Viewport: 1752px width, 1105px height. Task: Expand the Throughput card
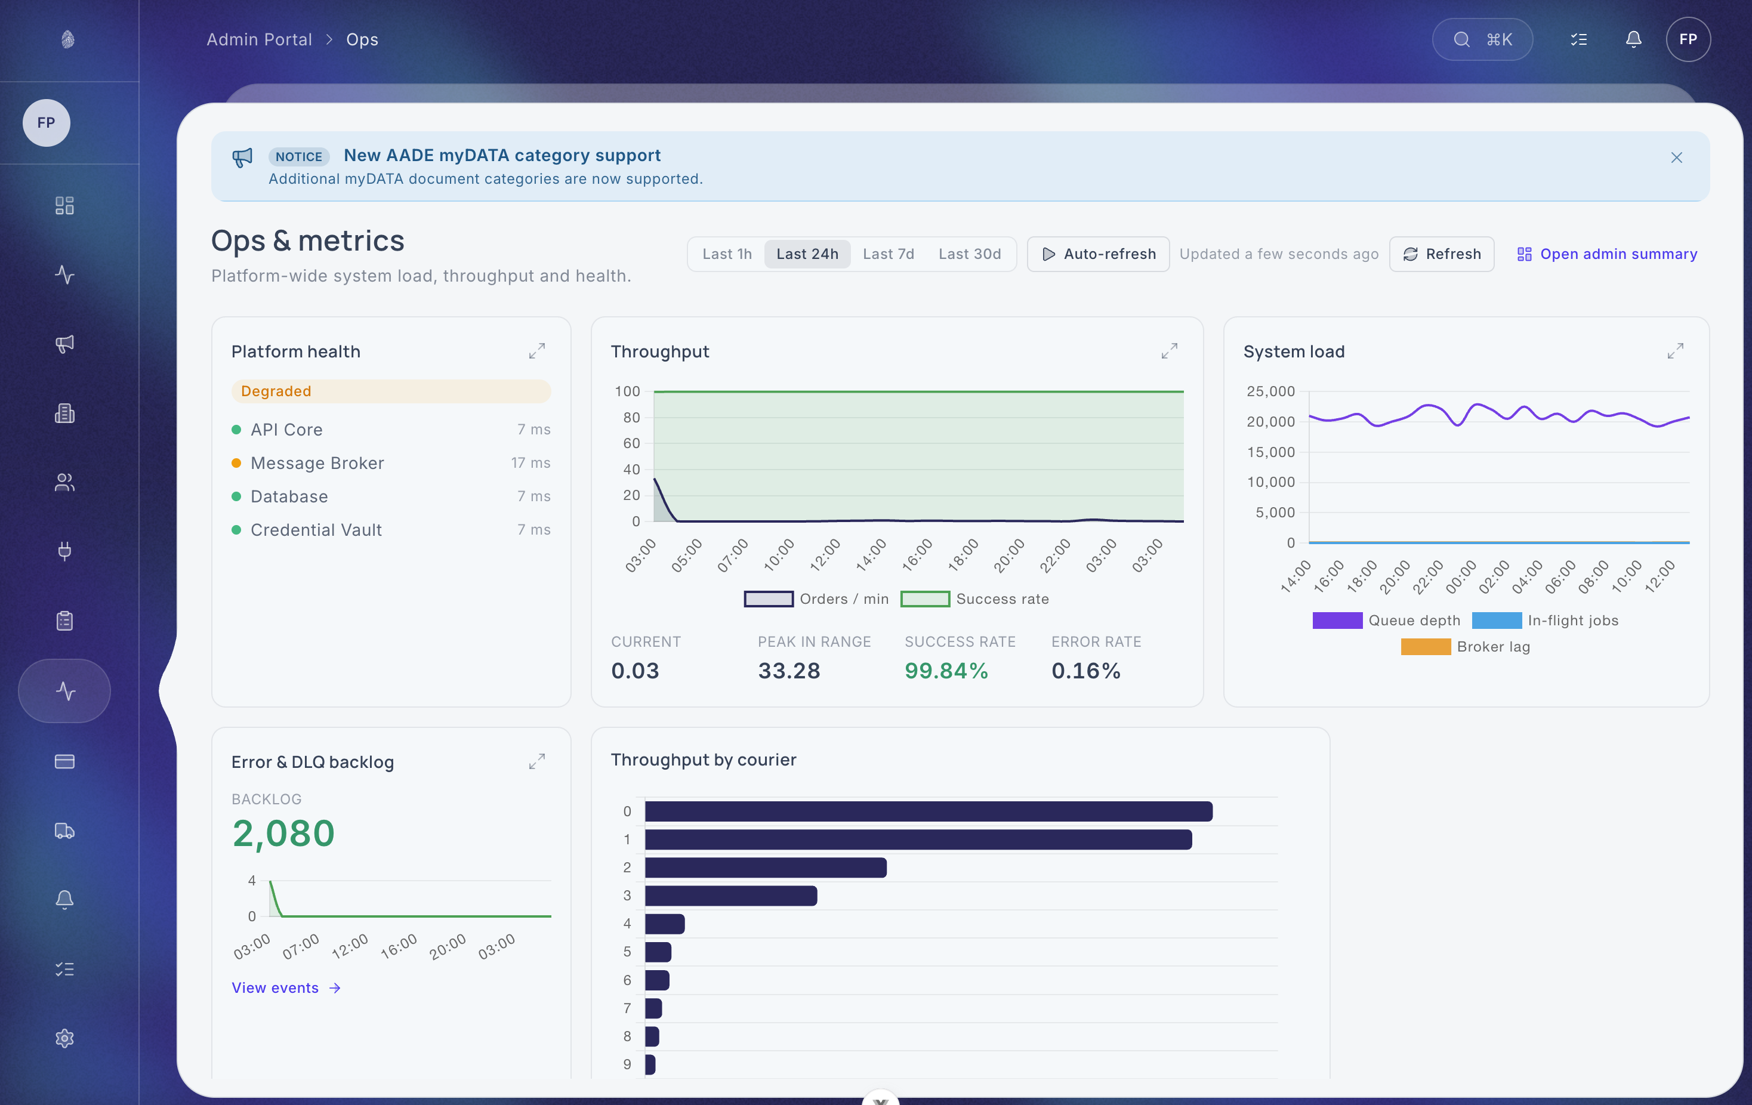[x=1169, y=351]
